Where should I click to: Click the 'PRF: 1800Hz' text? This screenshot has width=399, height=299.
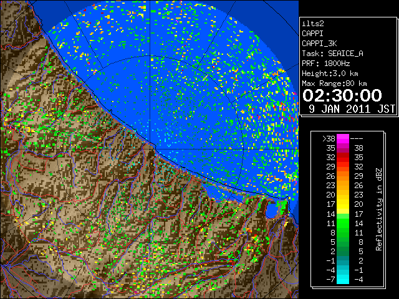pyautogui.click(x=326, y=64)
